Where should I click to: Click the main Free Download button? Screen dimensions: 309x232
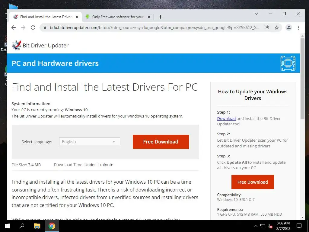click(x=161, y=142)
